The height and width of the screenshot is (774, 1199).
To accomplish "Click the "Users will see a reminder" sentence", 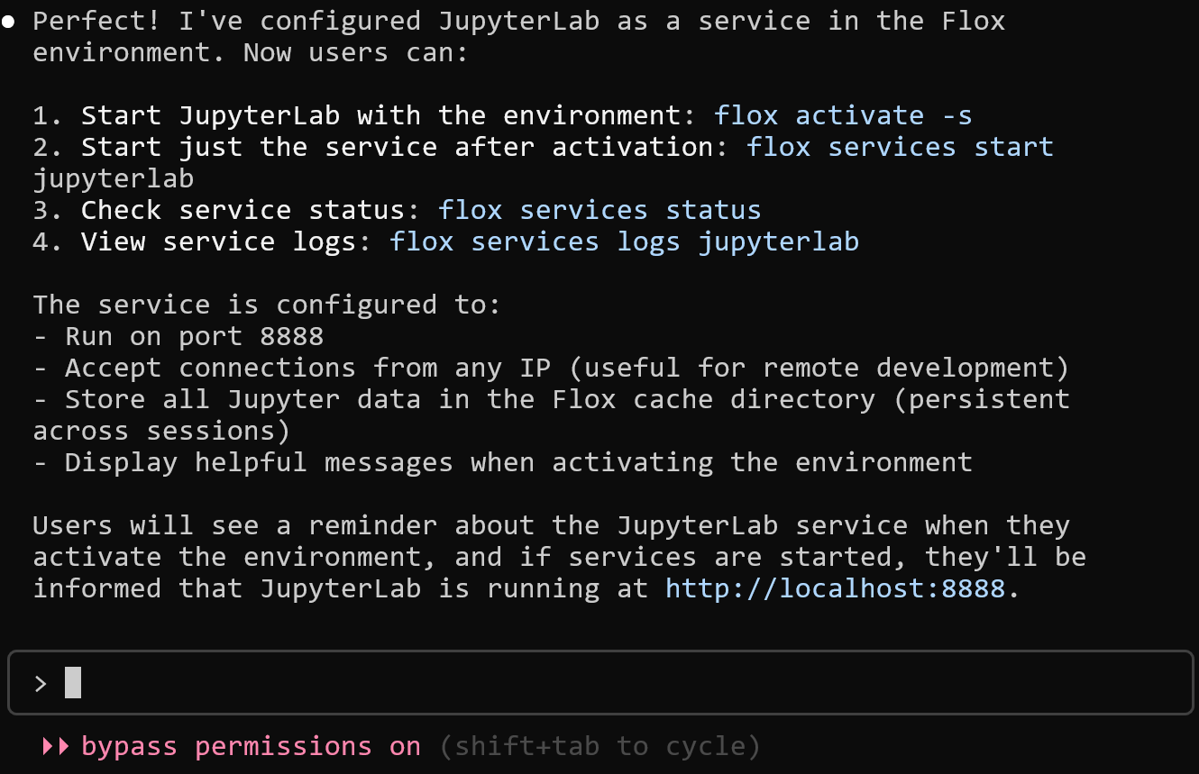I will coord(550,525).
